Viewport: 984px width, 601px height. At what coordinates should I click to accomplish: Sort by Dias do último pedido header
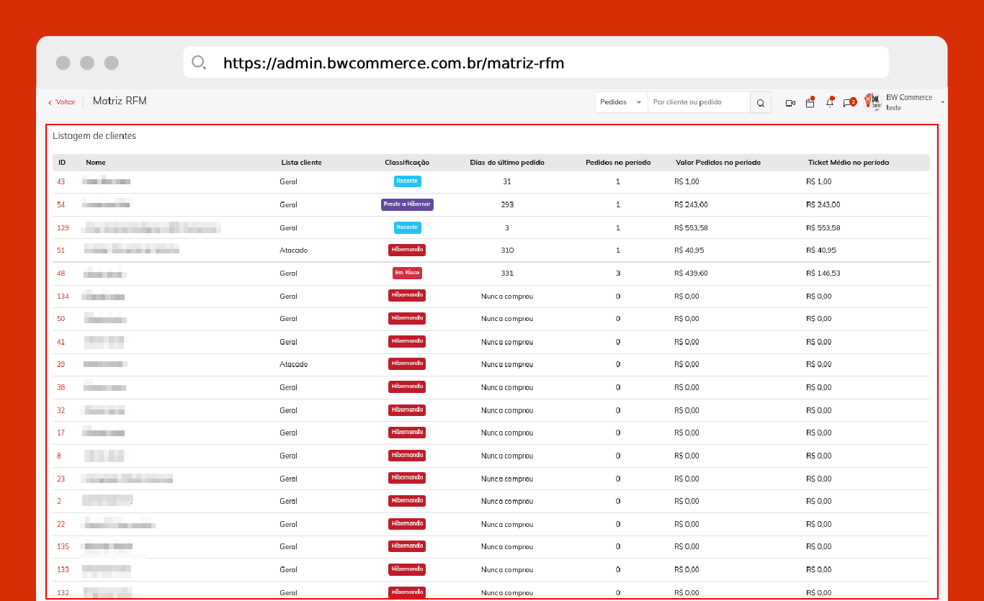tap(507, 163)
